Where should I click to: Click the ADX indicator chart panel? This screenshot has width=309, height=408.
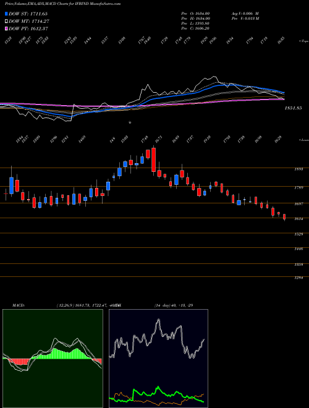pyautogui.click(x=158, y=359)
